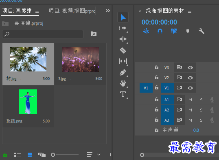Click the timeline zoom scroll handle
The height and width of the screenshot is (160, 219).
[x=142, y=155]
